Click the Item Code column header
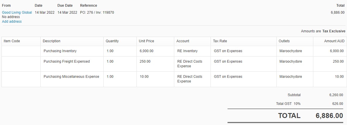The width and height of the screenshot is (347, 125). 12,41
